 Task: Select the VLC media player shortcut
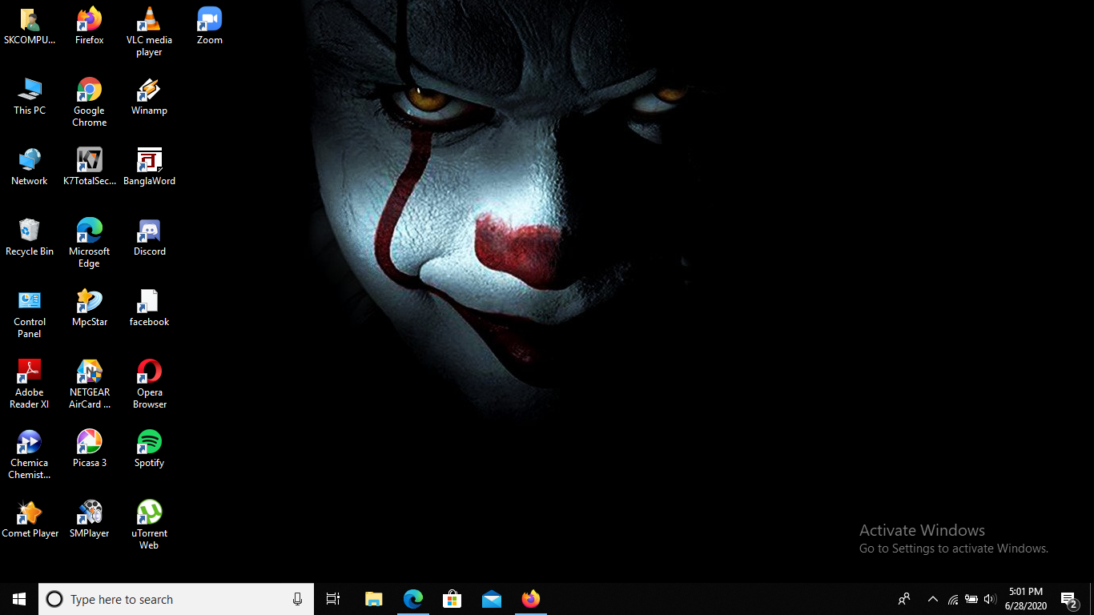click(149, 32)
